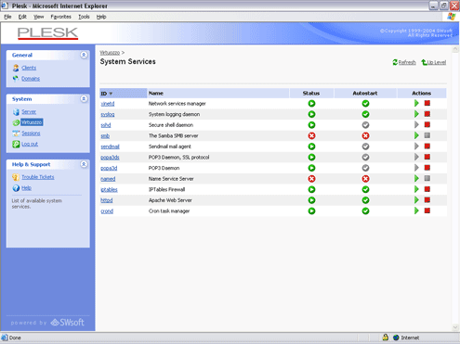Toggle autostart for crond service
The image size is (460, 344).
(365, 211)
